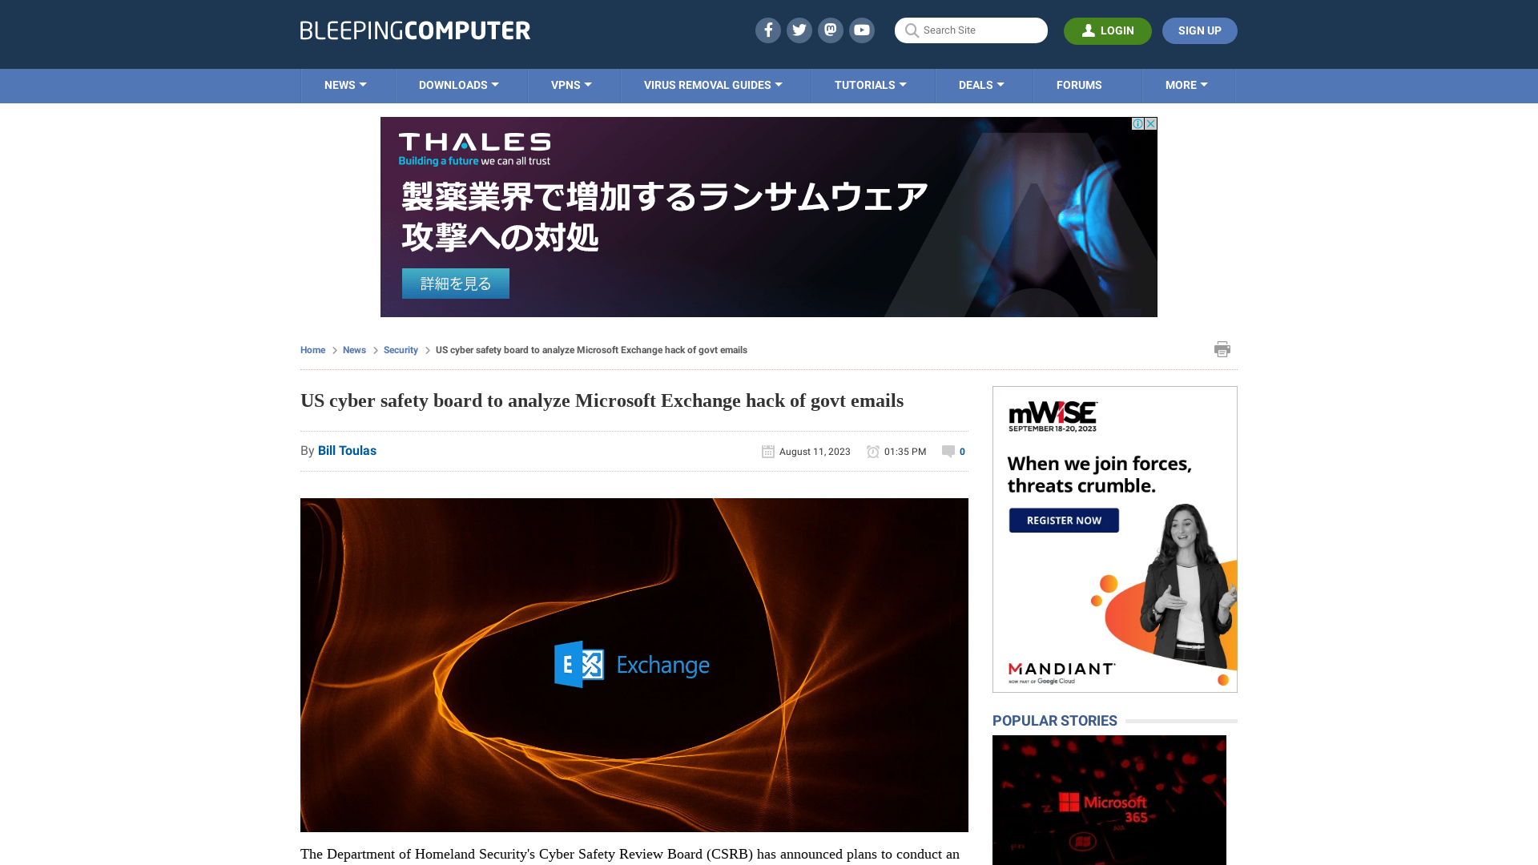Click the BleepingComputer Facebook icon
Image resolution: width=1538 pixels, height=865 pixels.
(768, 30)
